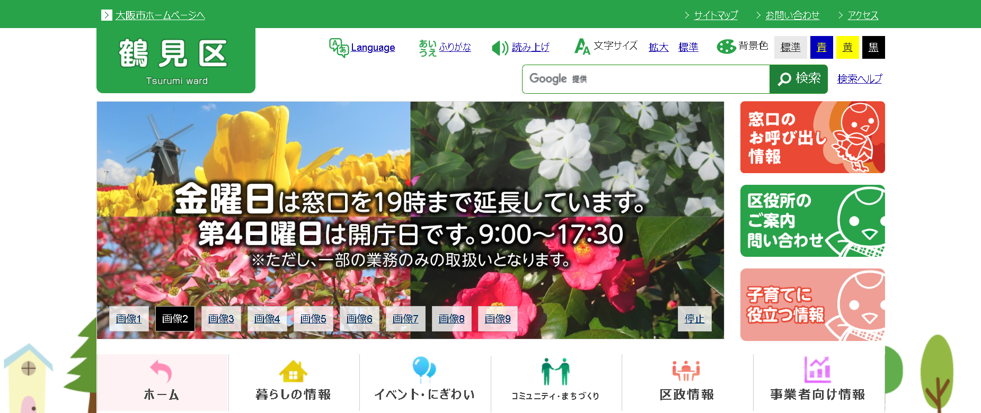
Task: Click the Google search input field
Action: click(x=646, y=79)
